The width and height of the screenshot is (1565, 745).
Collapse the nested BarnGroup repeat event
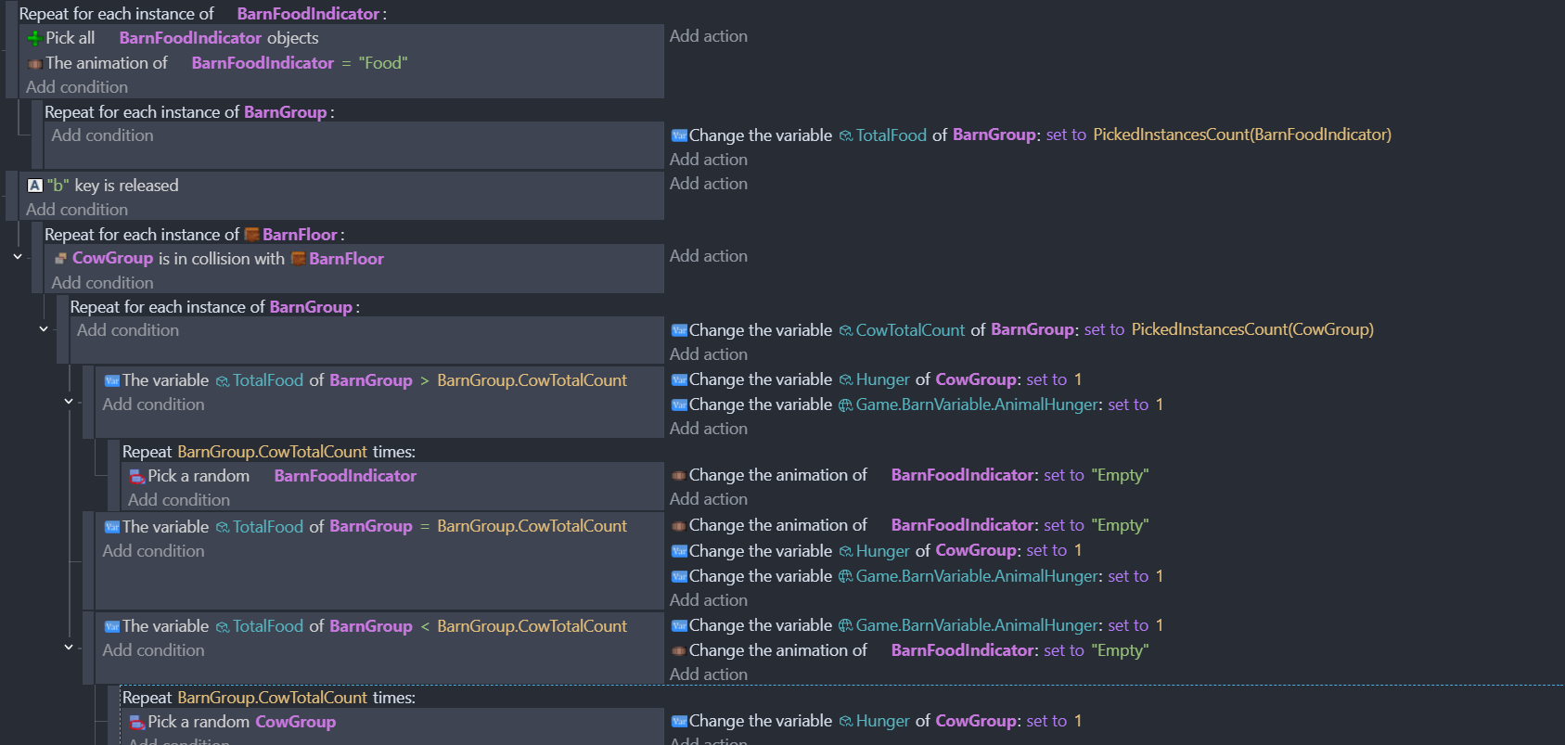tap(44, 328)
